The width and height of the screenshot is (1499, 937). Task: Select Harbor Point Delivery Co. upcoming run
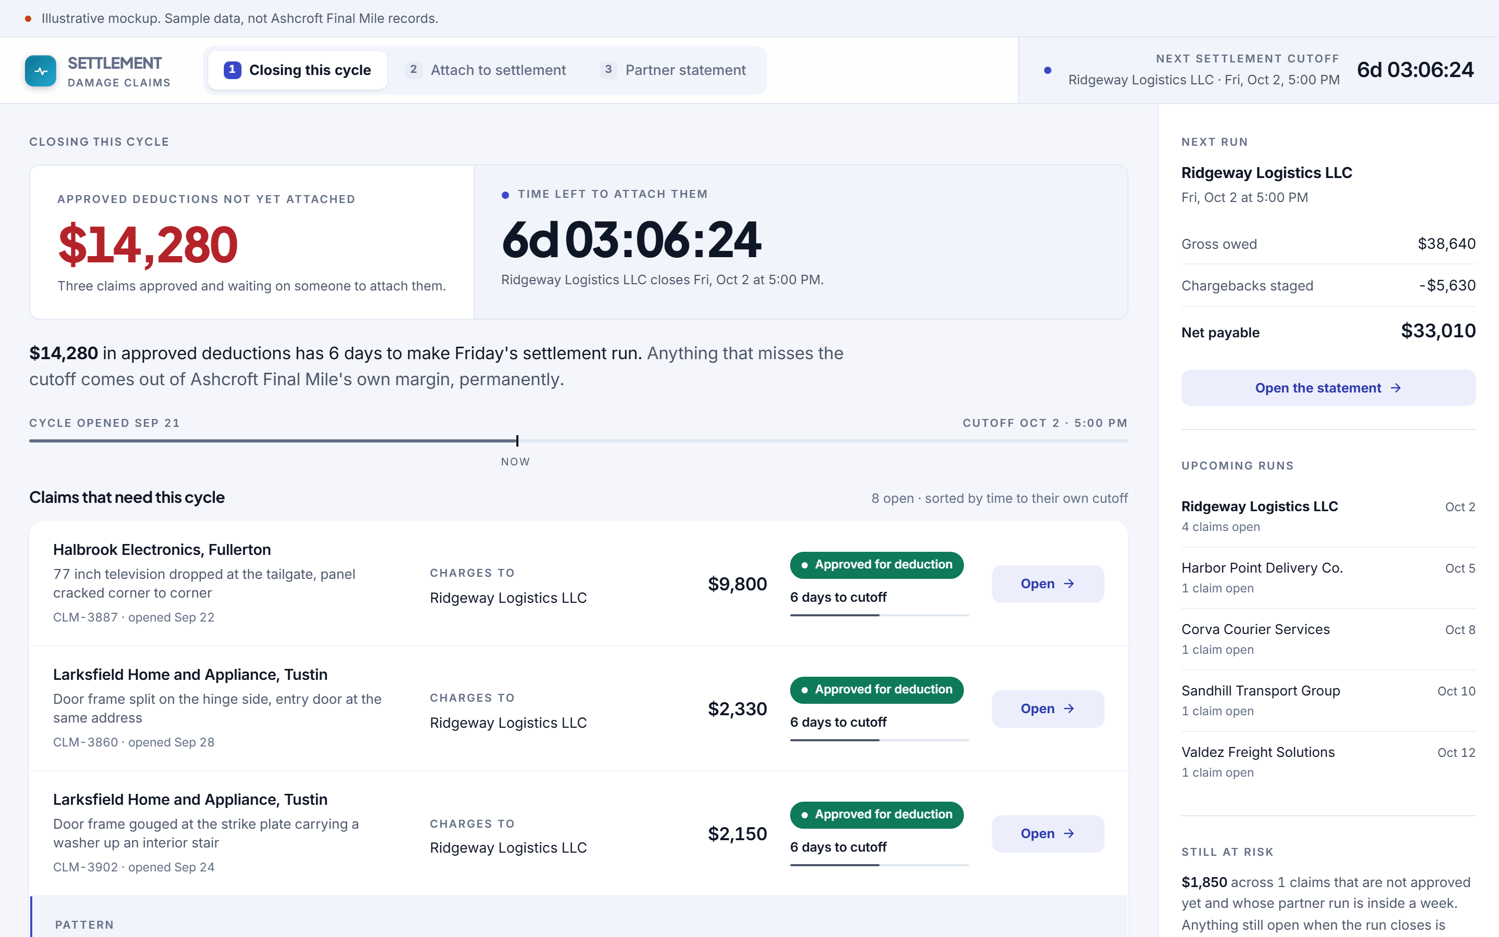(x=1328, y=578)
